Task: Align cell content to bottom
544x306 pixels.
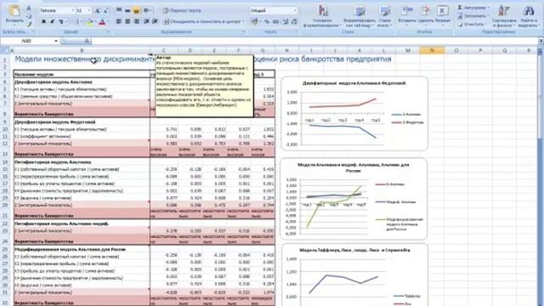Action: [x=136, y=11]
